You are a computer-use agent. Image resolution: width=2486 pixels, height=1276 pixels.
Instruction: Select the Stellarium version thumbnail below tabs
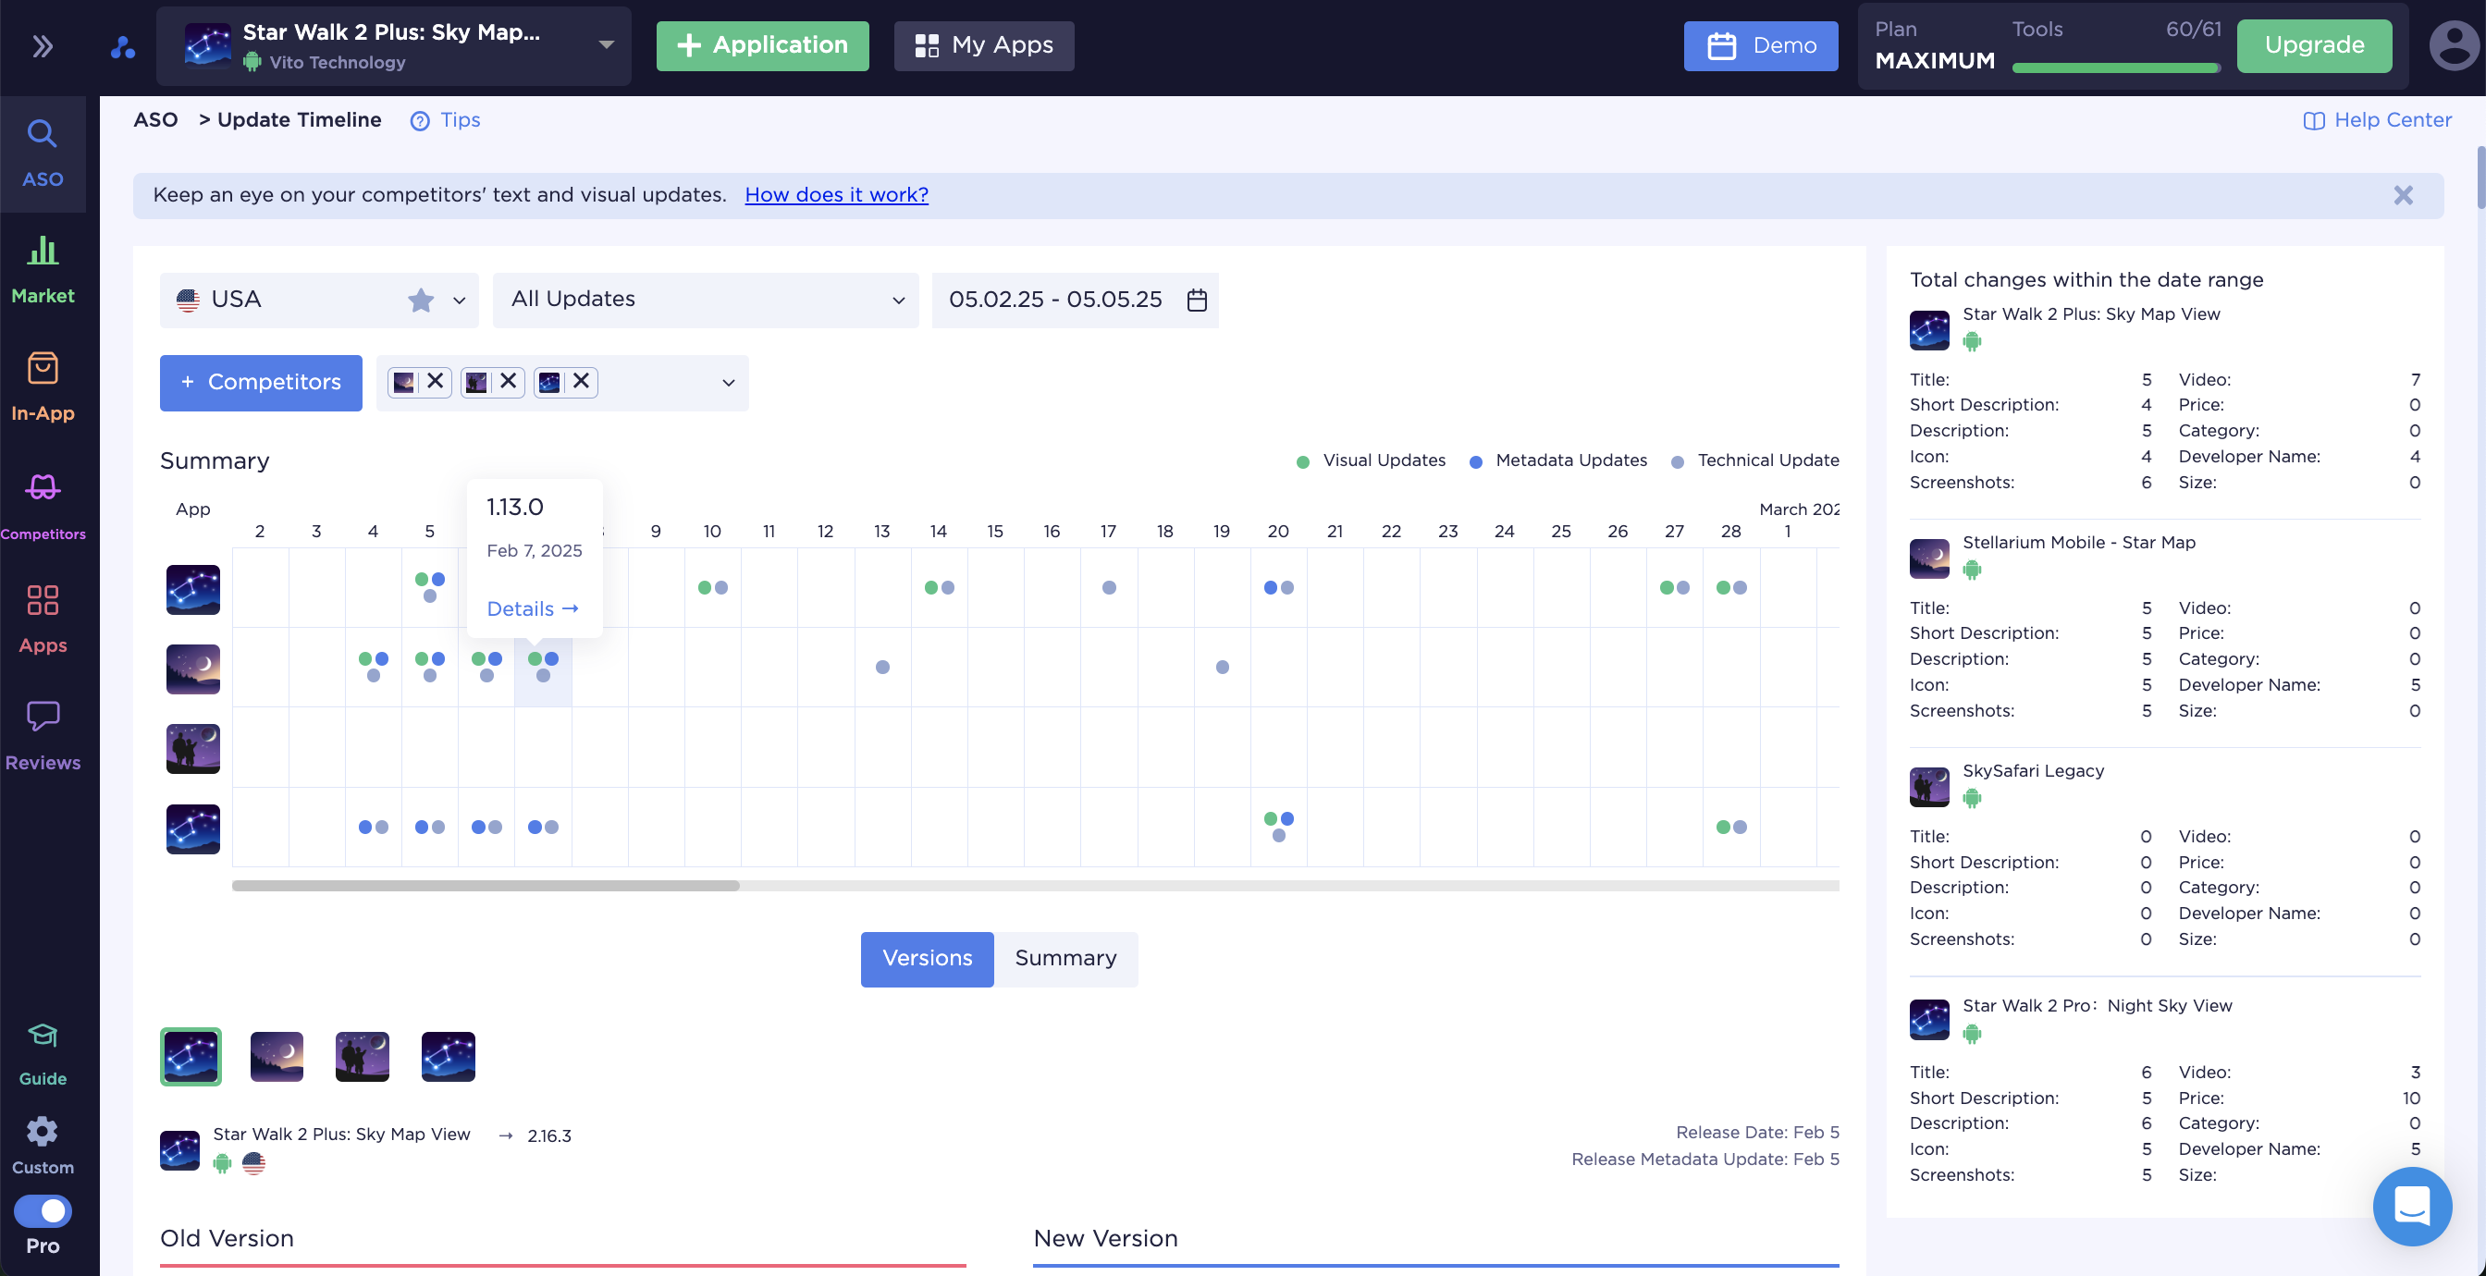click(x=276, y=1056)
